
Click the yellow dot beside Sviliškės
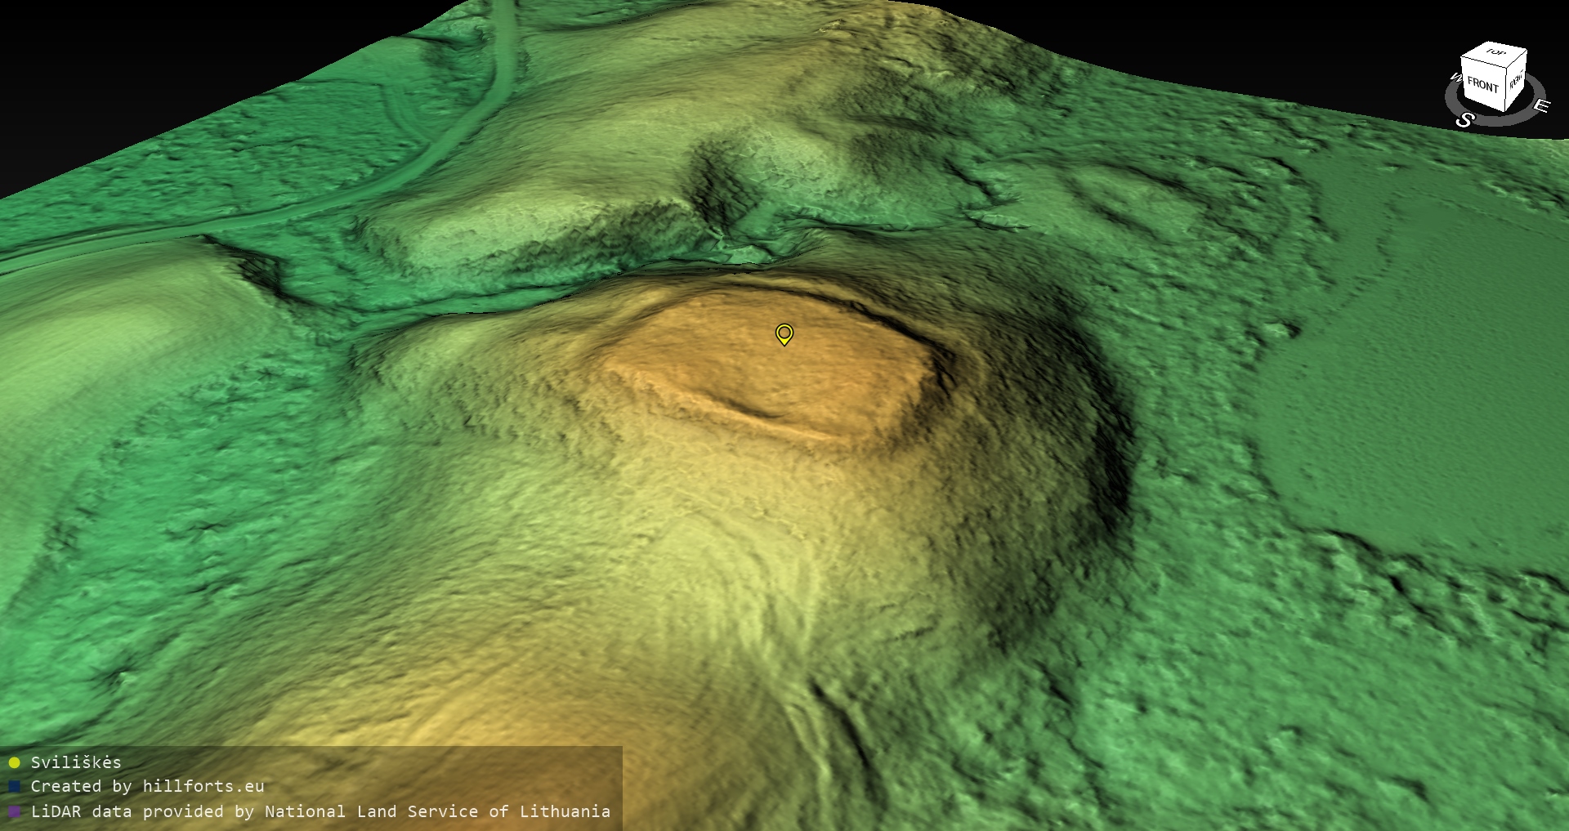14,763
